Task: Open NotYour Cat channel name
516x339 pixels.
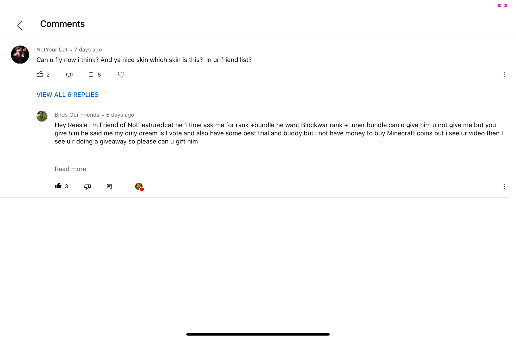Action: pos(52,50)
